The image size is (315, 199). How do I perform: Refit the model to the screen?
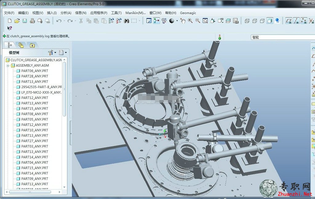205,21
